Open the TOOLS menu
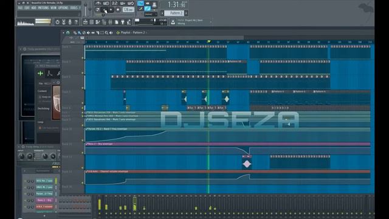Viewport: 389px width, 219px height. pos(74,8)
